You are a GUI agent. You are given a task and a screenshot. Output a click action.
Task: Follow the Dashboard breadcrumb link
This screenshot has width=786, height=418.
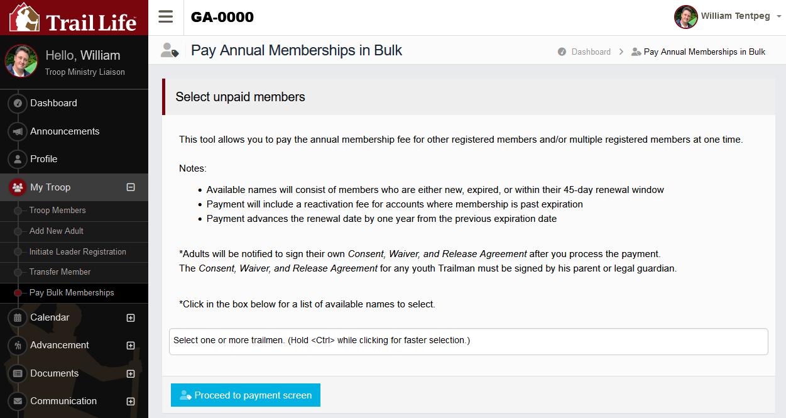click(591, 52)
